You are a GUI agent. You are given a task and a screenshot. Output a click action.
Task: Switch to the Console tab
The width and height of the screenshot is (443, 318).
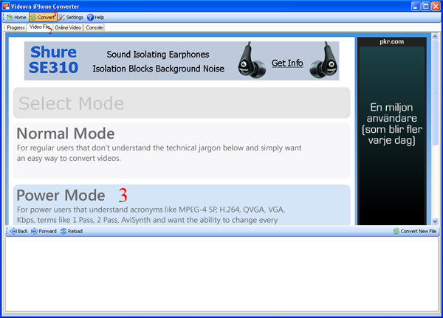coord(94,28)
